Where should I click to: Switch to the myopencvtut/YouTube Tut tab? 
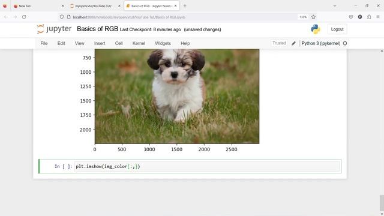pyautogui.click(x=95, y=6)
